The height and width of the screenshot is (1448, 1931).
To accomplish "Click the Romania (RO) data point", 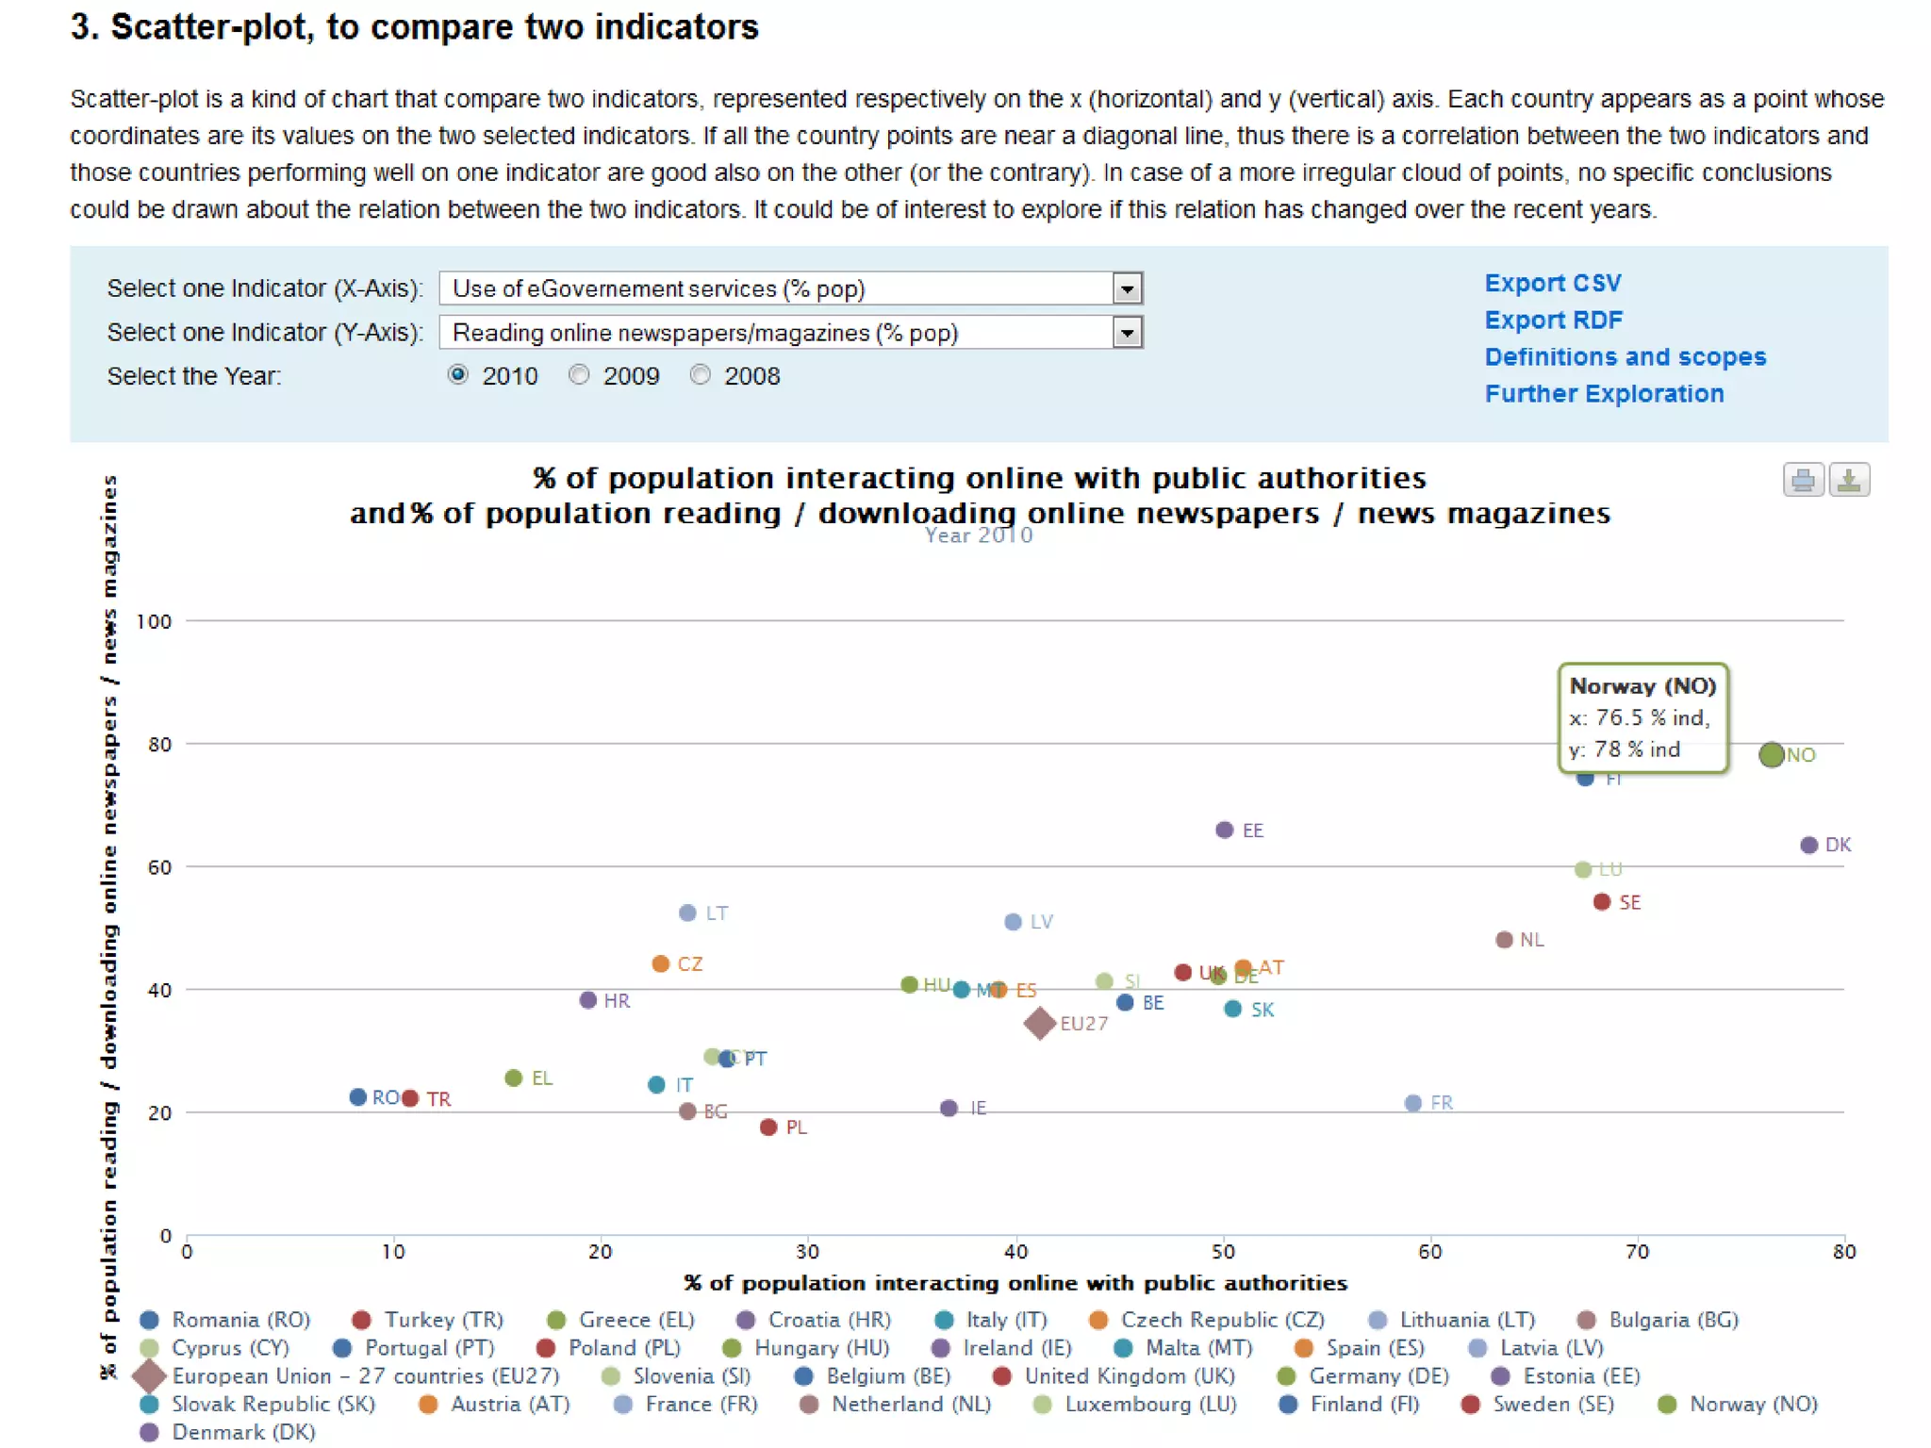I will point(357,1097).
